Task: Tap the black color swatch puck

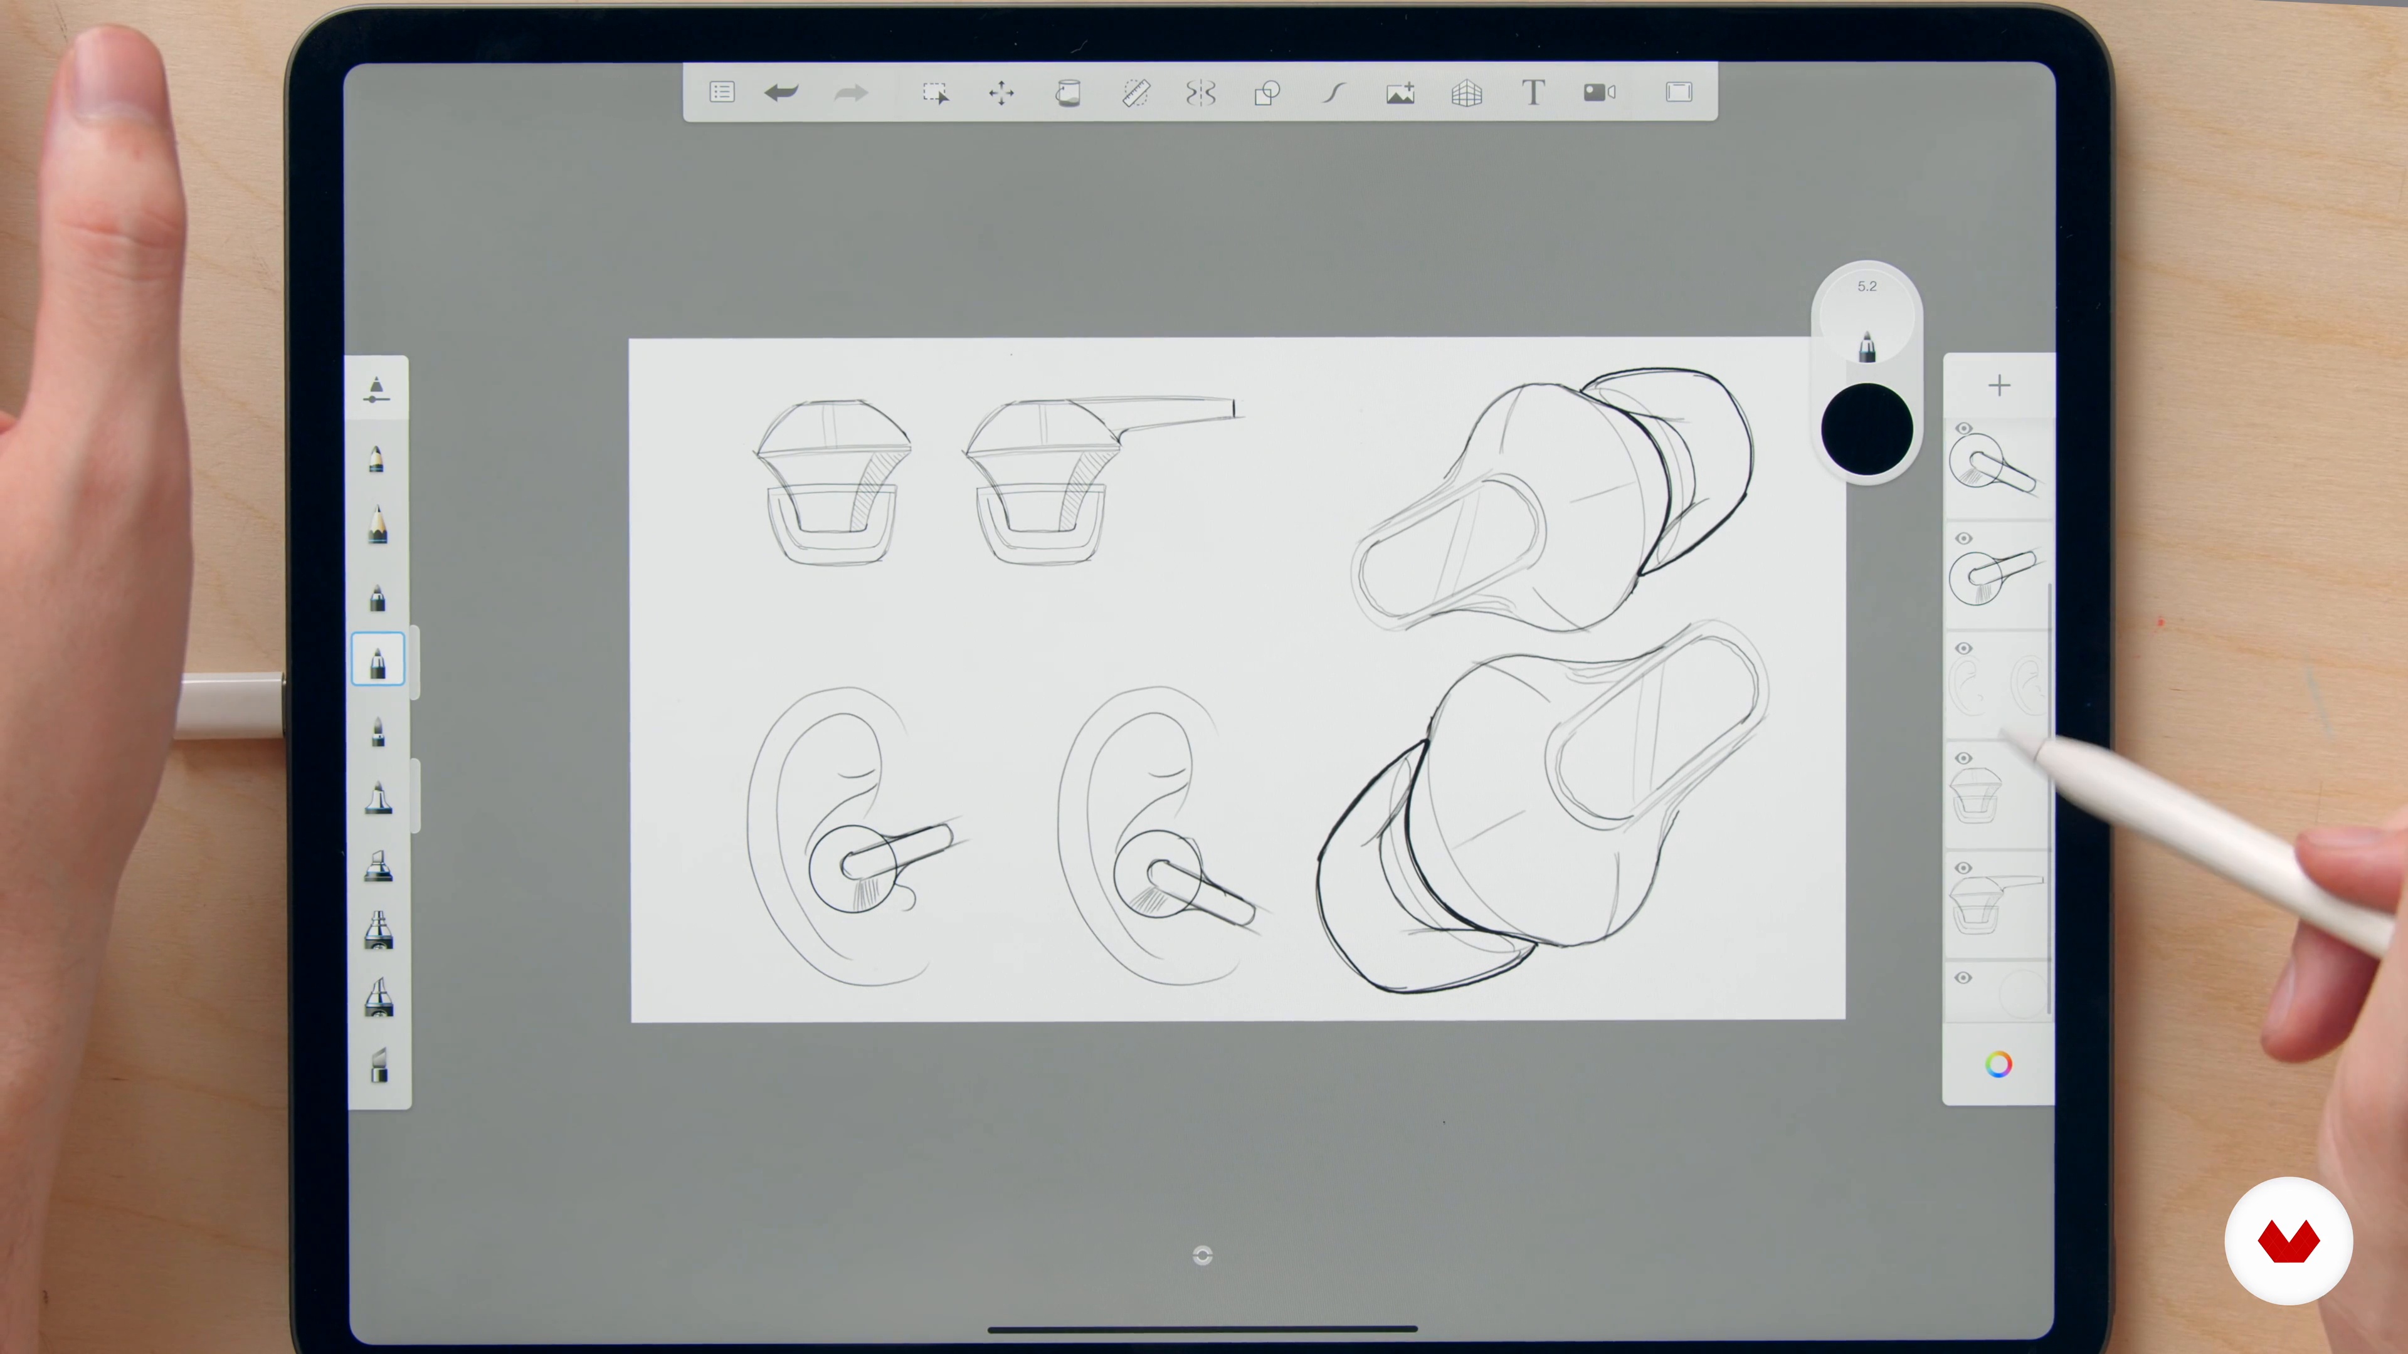Action: pos(1867,430)
